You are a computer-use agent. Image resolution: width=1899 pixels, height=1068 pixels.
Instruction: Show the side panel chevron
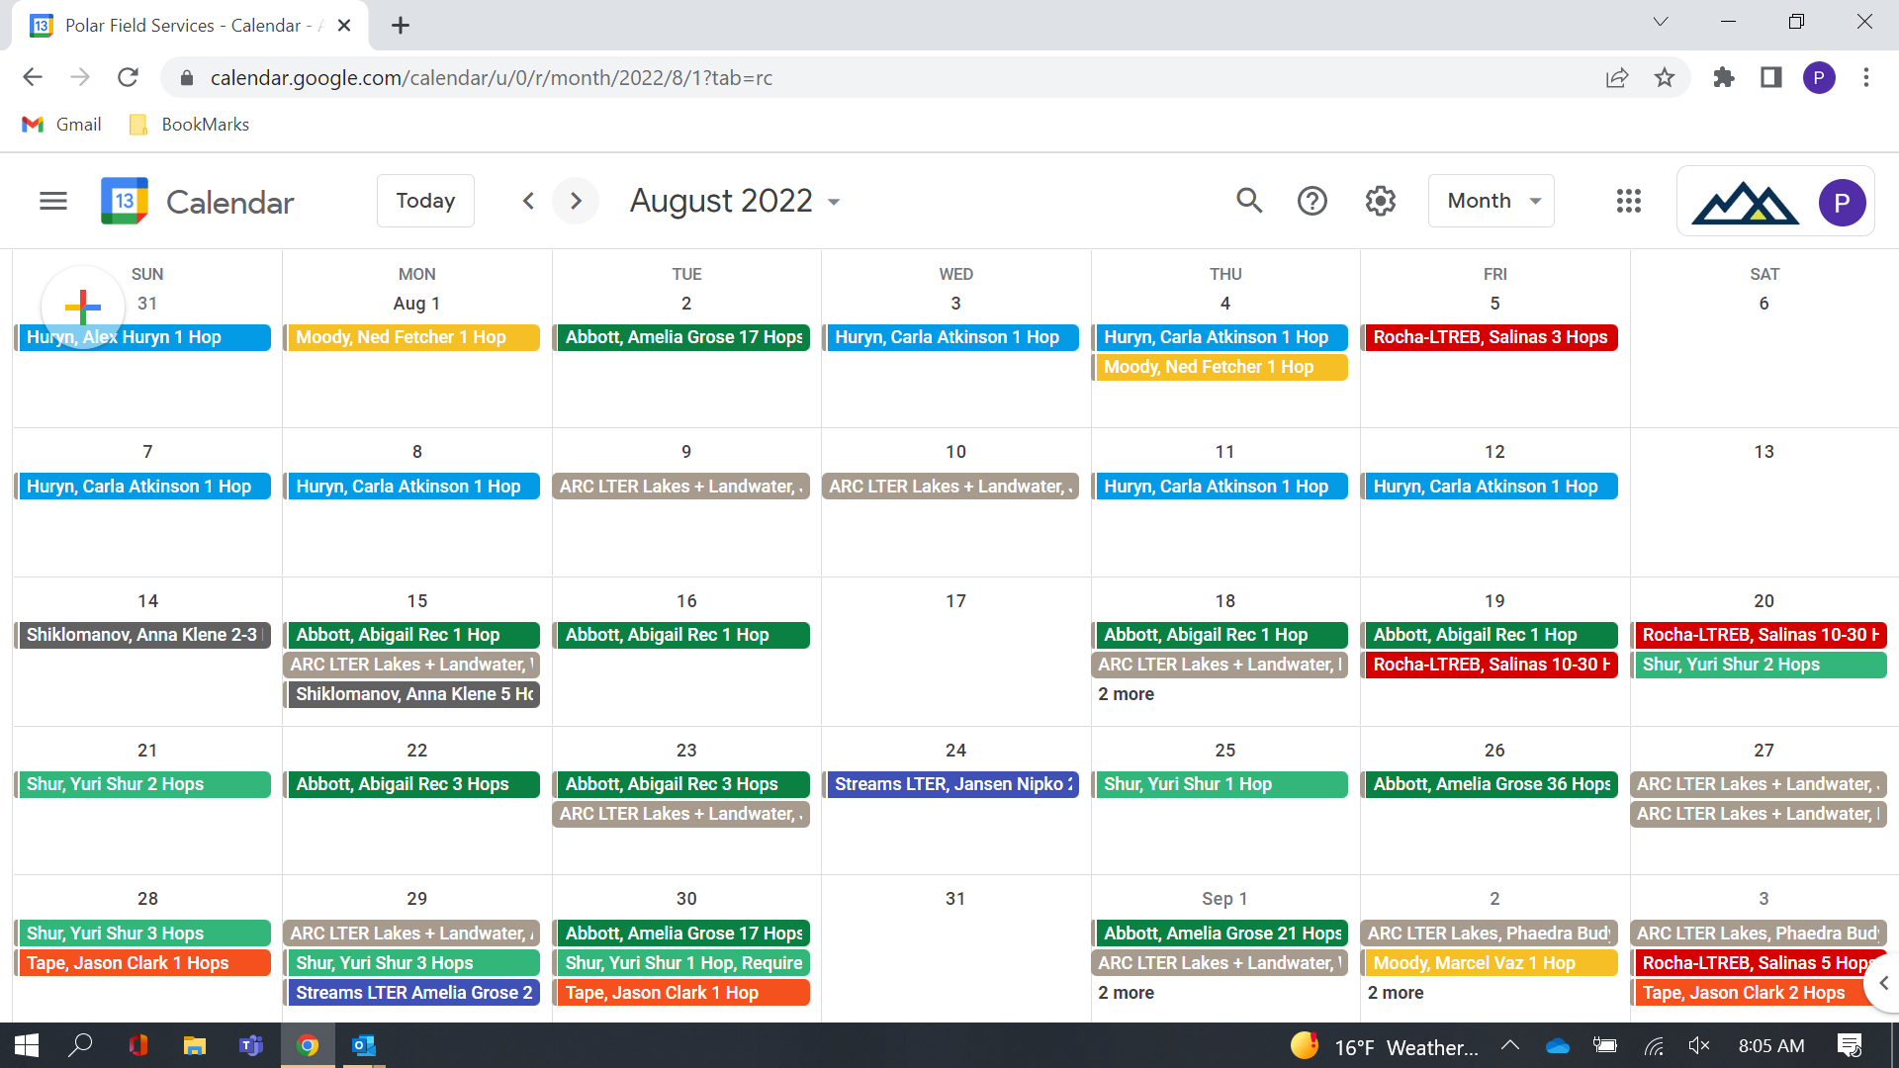tap(1883, 983)
